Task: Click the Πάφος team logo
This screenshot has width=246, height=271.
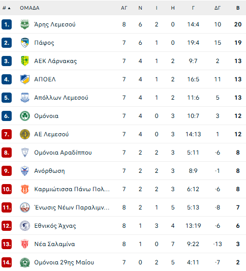Action: (x=25, y=43)
